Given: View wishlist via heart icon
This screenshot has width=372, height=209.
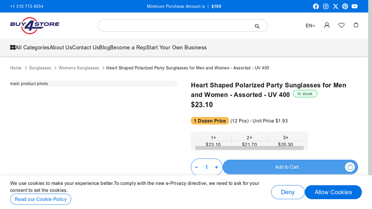Looking at the screenshot, I should [341, 25].
